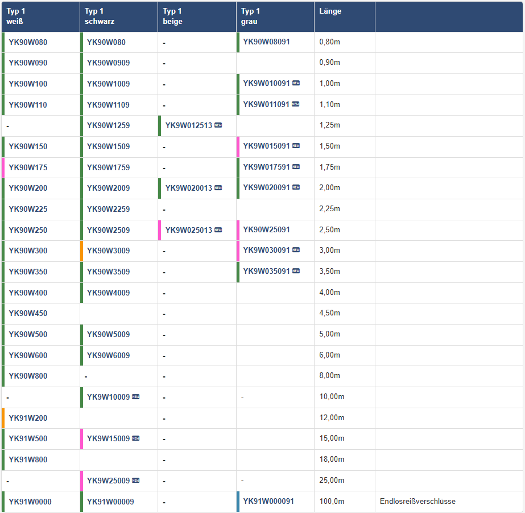Screen dimensions: 525x513
Task: Click the orange status bar beside YK90W3009
Action: 81,251
